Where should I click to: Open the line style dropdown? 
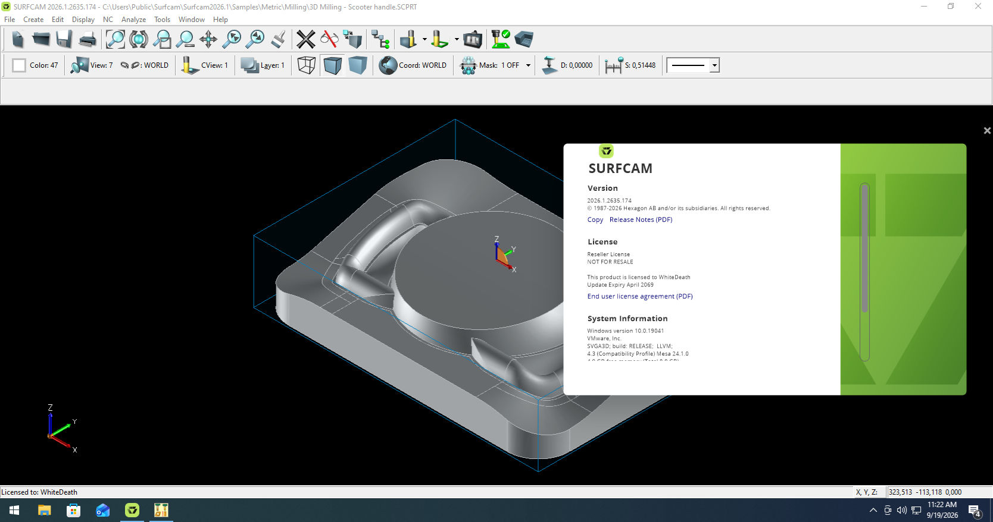pos(715,65)
